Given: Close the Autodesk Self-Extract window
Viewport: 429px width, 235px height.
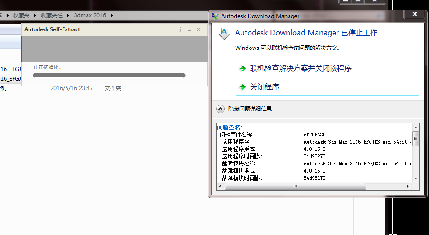Looking at the screenshot, I should point(198,29).
